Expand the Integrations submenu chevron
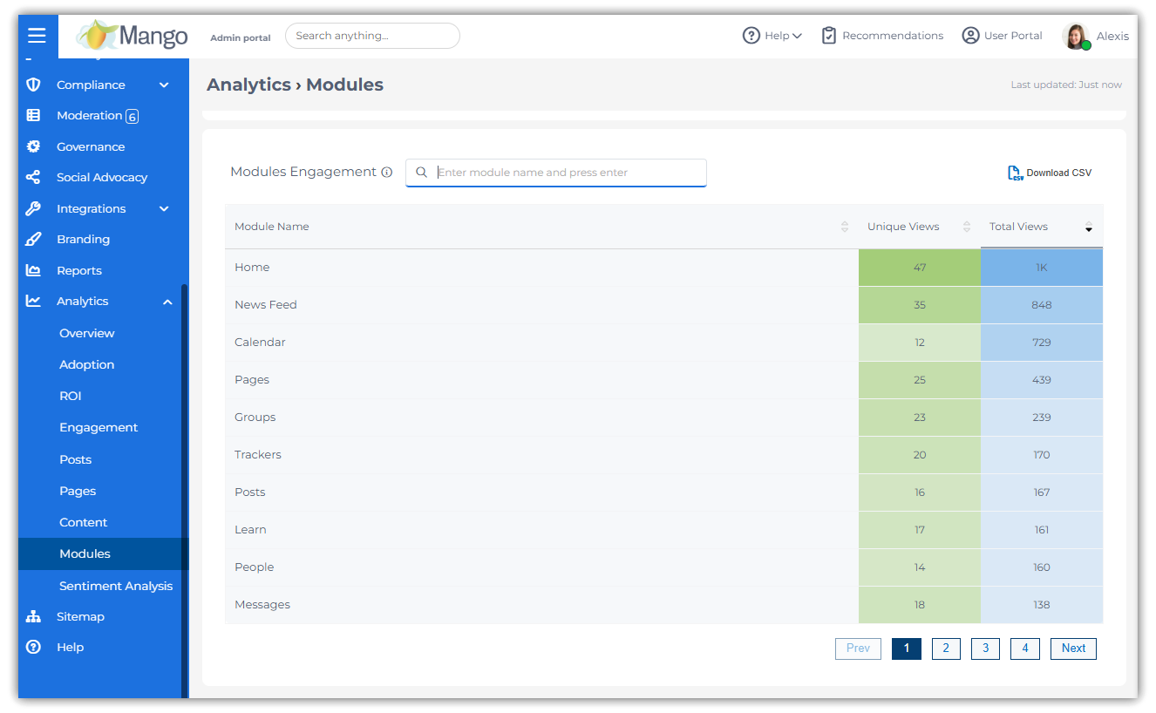The width and height of the screenshot is (1156, 713). click(x=164, y=208)
